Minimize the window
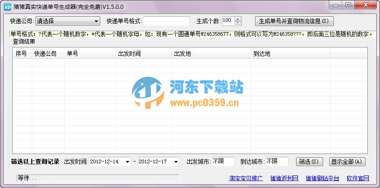This screenshot has width=380, height=188. click(x=336, y=5)
